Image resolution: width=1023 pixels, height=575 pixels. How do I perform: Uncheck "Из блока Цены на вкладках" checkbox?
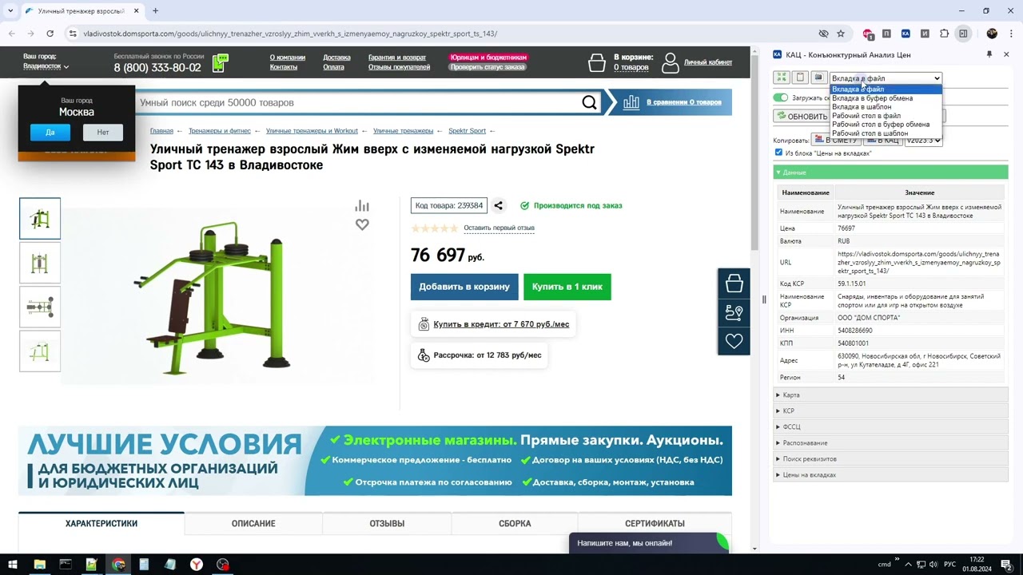point(778,152)
